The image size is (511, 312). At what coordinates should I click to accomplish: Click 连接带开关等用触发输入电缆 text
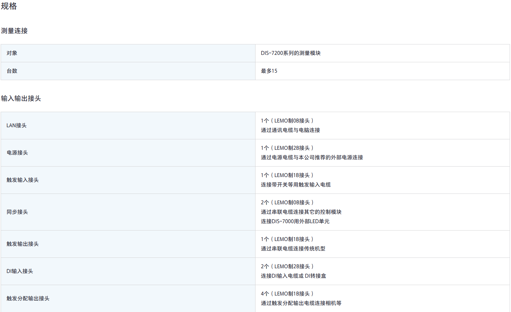pos(296,185)
